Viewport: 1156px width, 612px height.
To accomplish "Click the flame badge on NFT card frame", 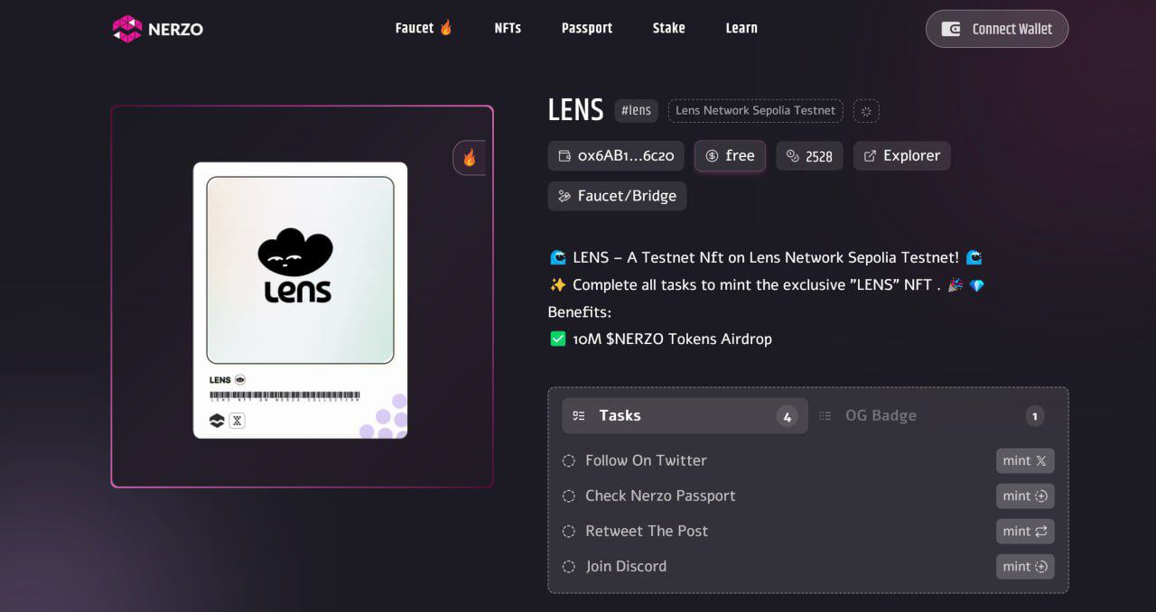I will [x=469, y=158].
